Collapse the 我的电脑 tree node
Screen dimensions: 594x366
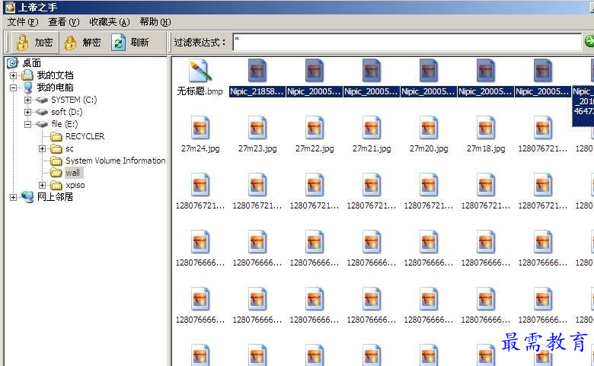13,88
